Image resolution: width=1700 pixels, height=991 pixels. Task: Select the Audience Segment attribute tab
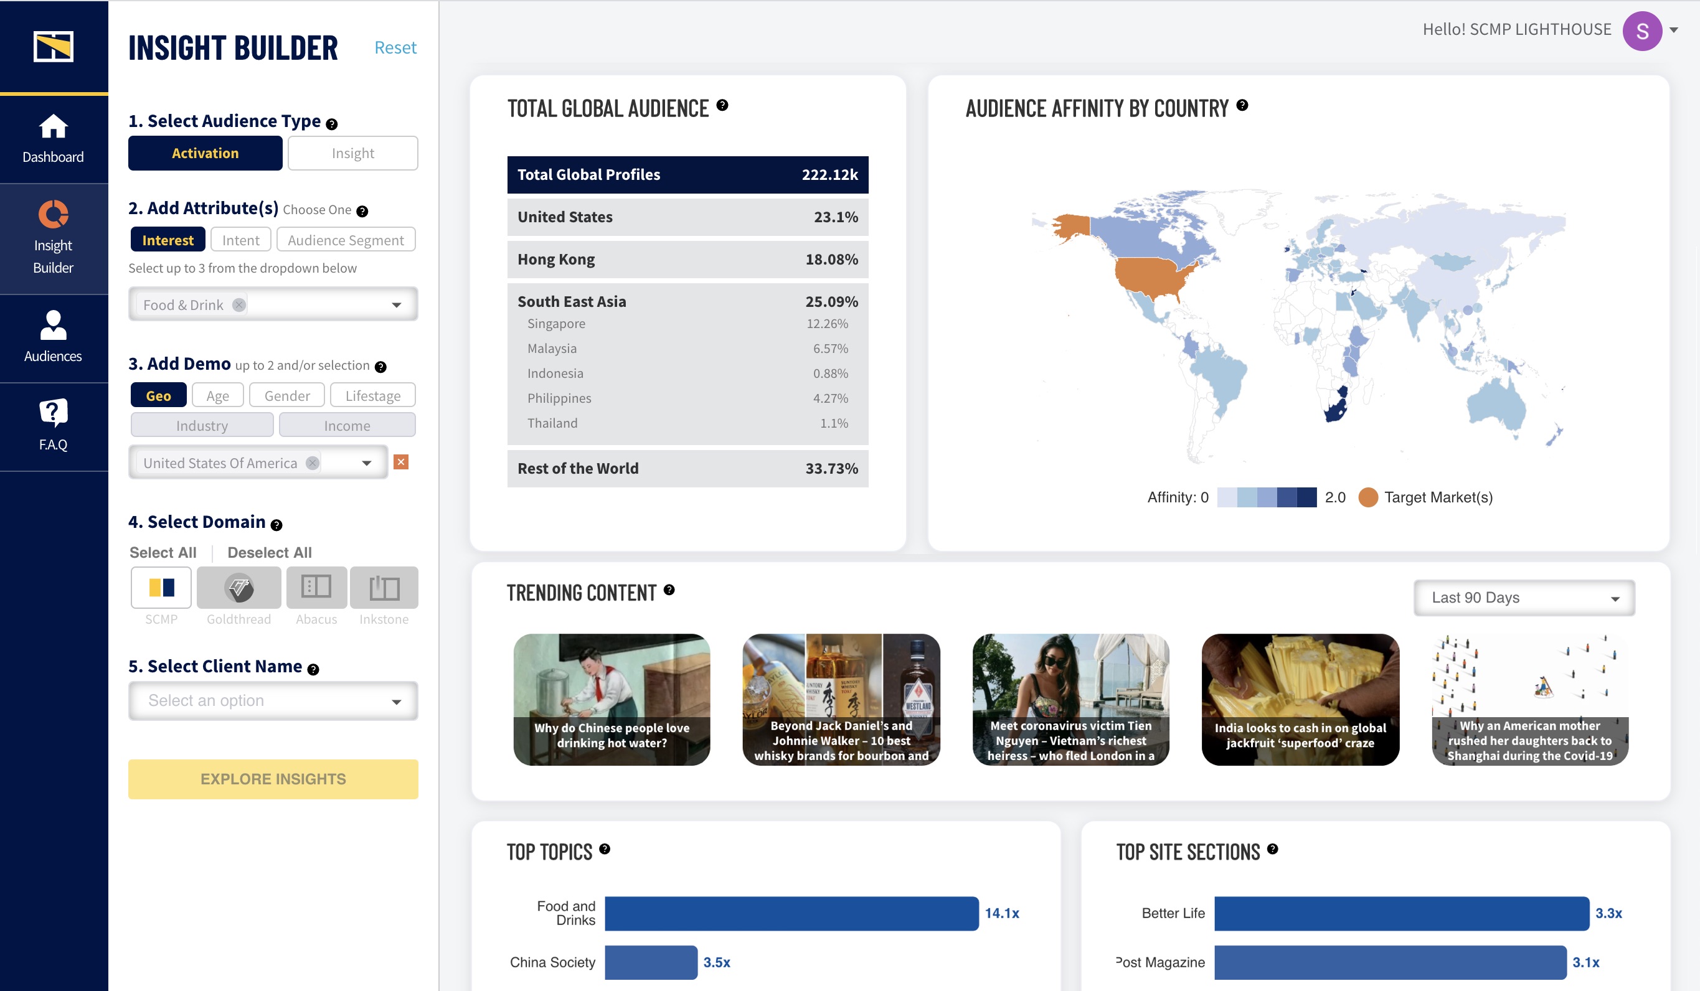[346, 240]
